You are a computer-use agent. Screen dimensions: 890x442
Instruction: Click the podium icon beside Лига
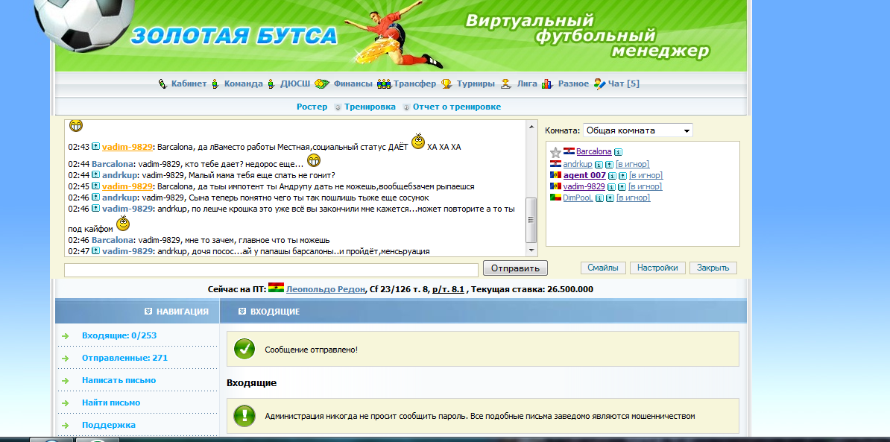[506, 84]
